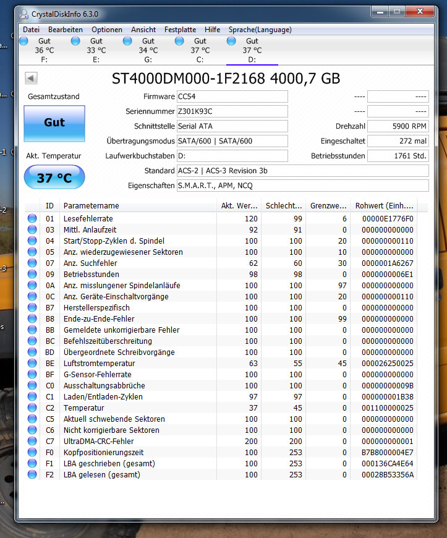Click status icon of Betriebsstunden 09 row
The width and height of the screenshot is (447, 538).
32,274
